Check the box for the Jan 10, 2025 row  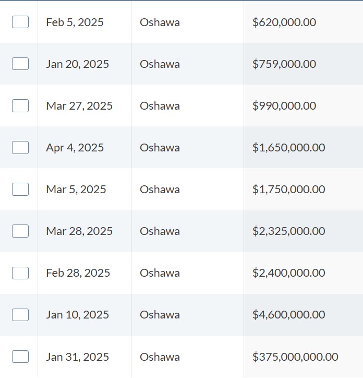(20, 314)
